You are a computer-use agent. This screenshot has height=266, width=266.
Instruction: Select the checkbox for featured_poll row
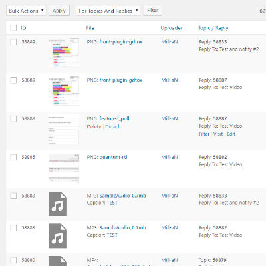pos(13,118)
